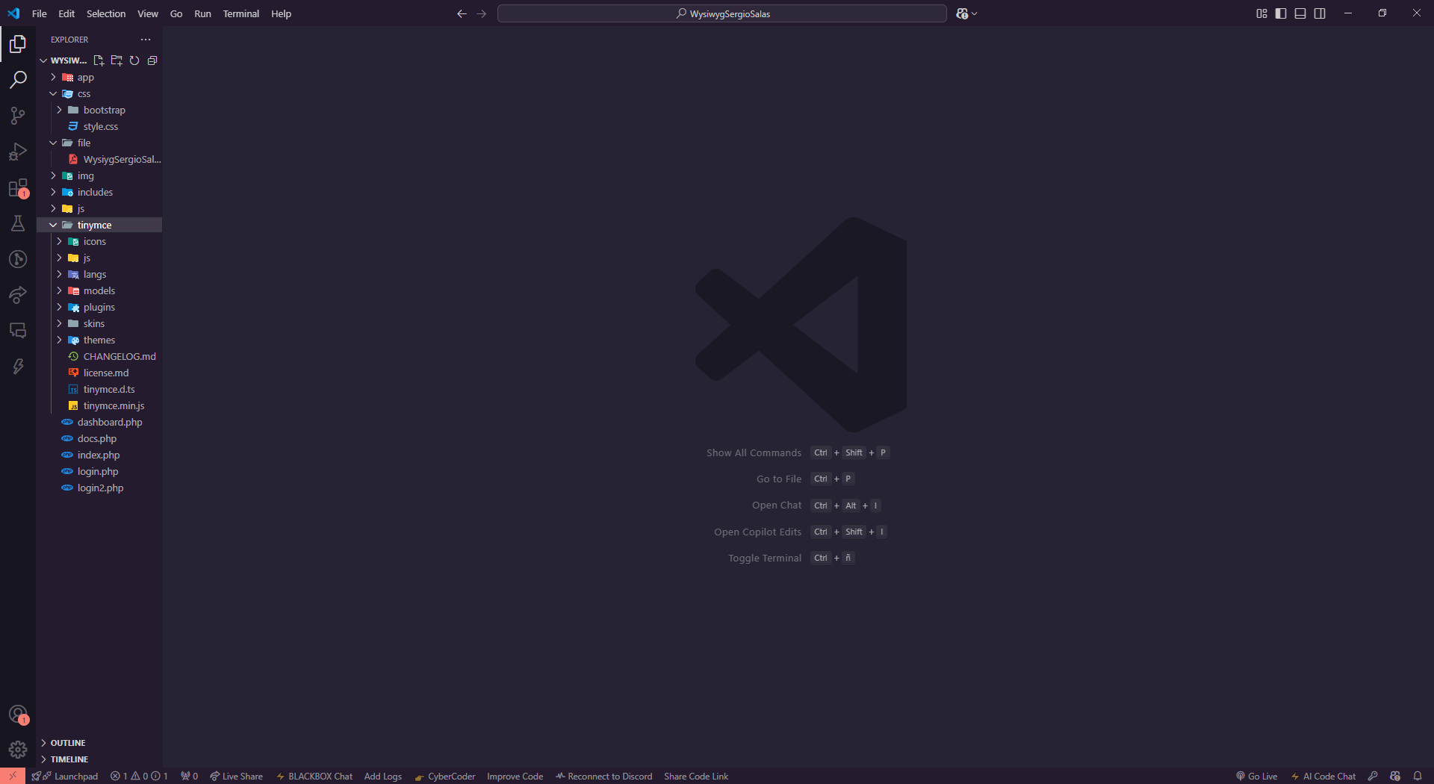Open tinymce.min.js file
Viewport: 1434px width, 784px height.
[x=100, y=406]
